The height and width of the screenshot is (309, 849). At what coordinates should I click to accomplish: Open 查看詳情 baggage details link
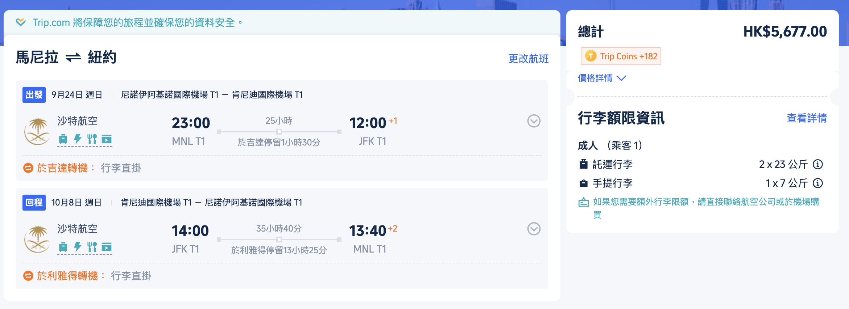[807, 118]
